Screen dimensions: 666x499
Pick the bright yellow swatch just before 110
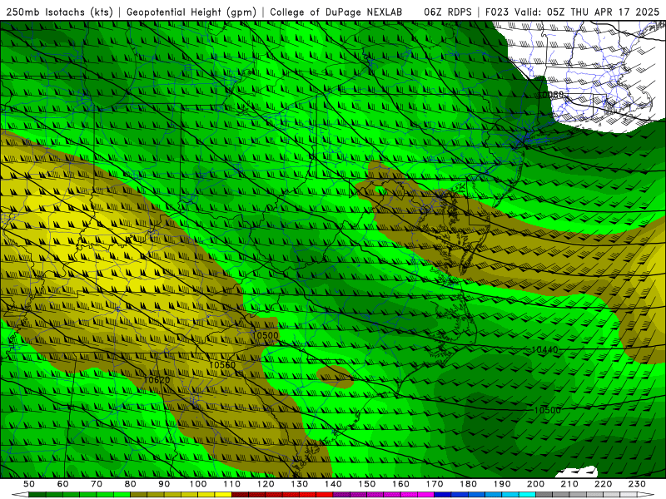(x=223, y=495)
